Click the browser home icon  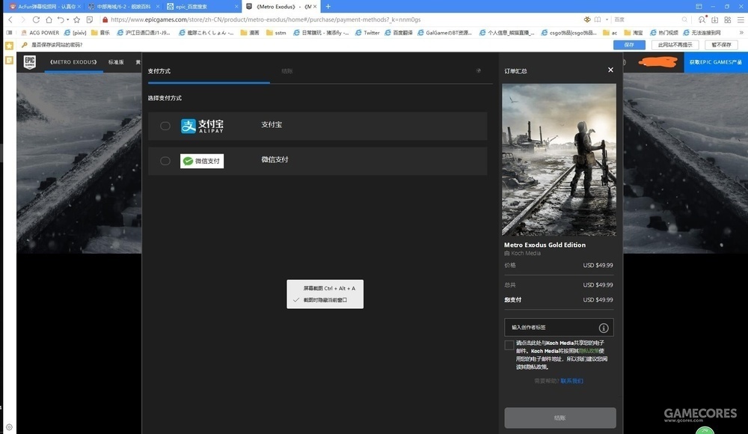point(49,19)
